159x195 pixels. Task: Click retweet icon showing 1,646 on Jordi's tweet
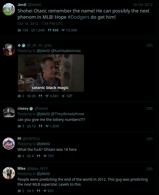tap(33, 30)
